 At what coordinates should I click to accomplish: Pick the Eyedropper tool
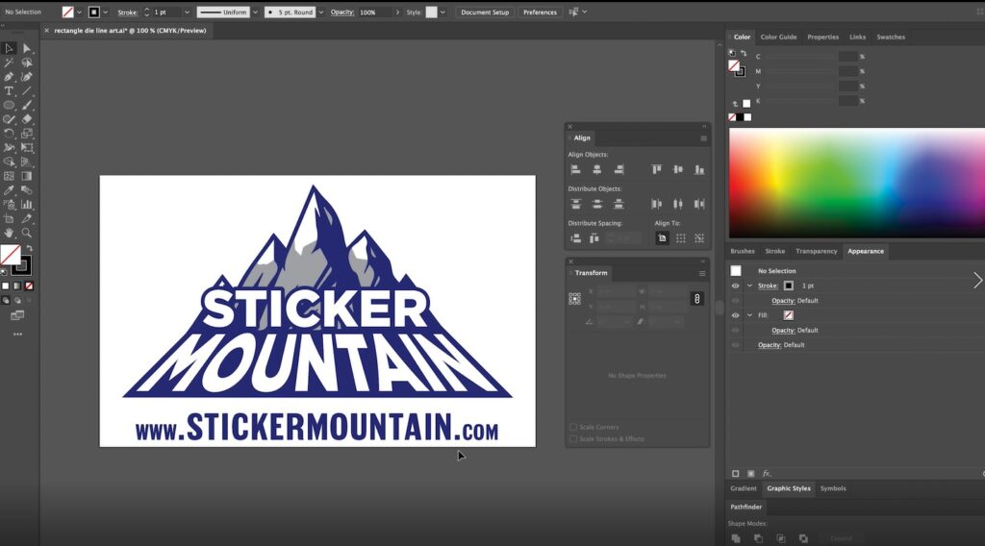coord(9,190)
